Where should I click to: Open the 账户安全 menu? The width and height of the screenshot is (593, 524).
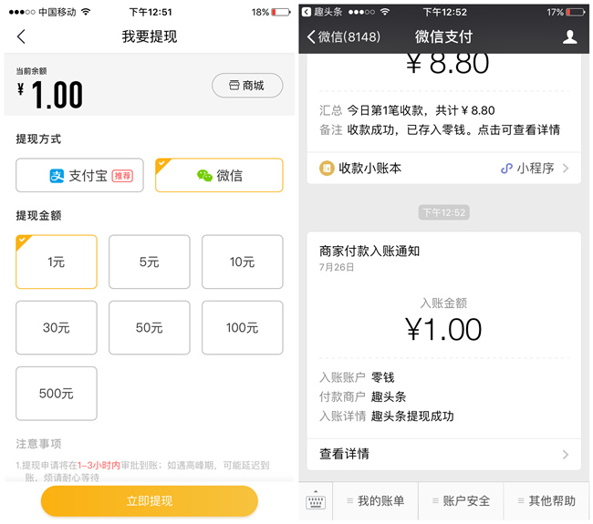point(460,502)
